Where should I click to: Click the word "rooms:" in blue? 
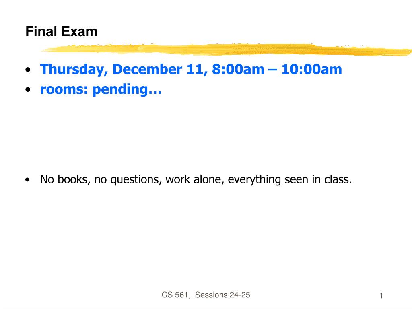64,89
